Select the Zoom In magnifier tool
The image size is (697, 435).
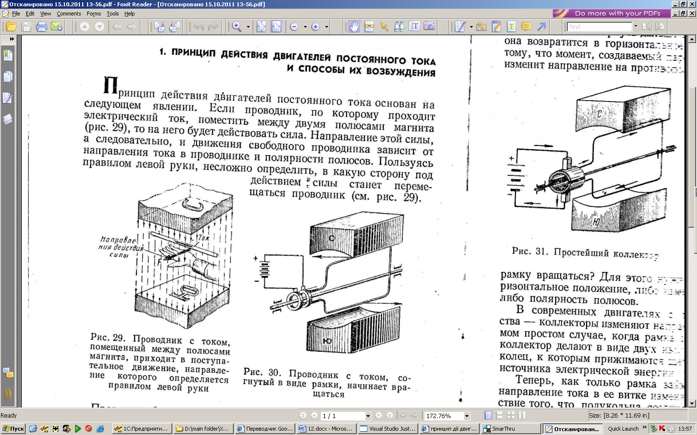237,27
